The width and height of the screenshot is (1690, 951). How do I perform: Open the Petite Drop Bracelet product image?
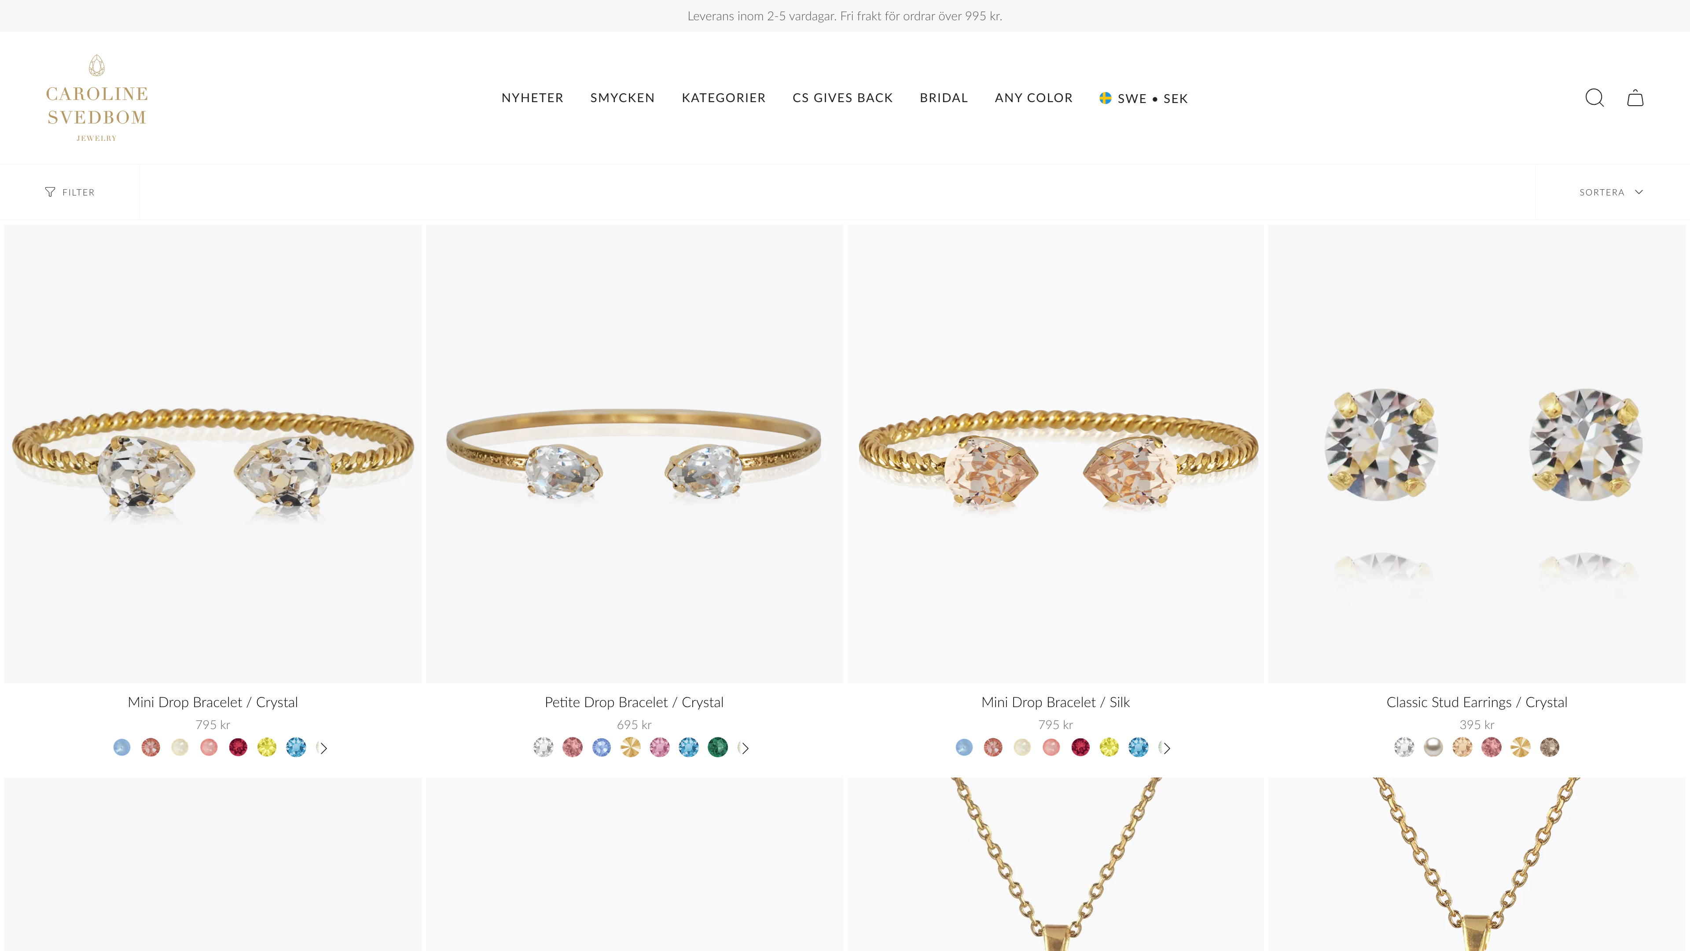pos(634,454)
